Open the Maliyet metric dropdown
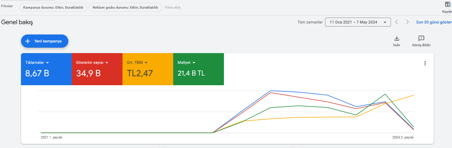Image resolution: width=452 pixels, height=148 pixels. click(187, 63)
